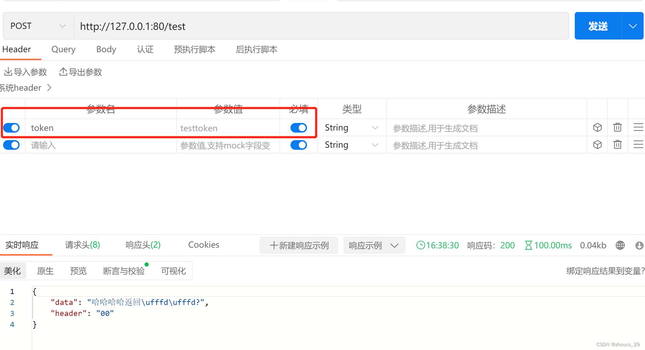Open the 后执行脚本 tab
Viewport: 645px width, 350px height.
click(x=256, y=49)
